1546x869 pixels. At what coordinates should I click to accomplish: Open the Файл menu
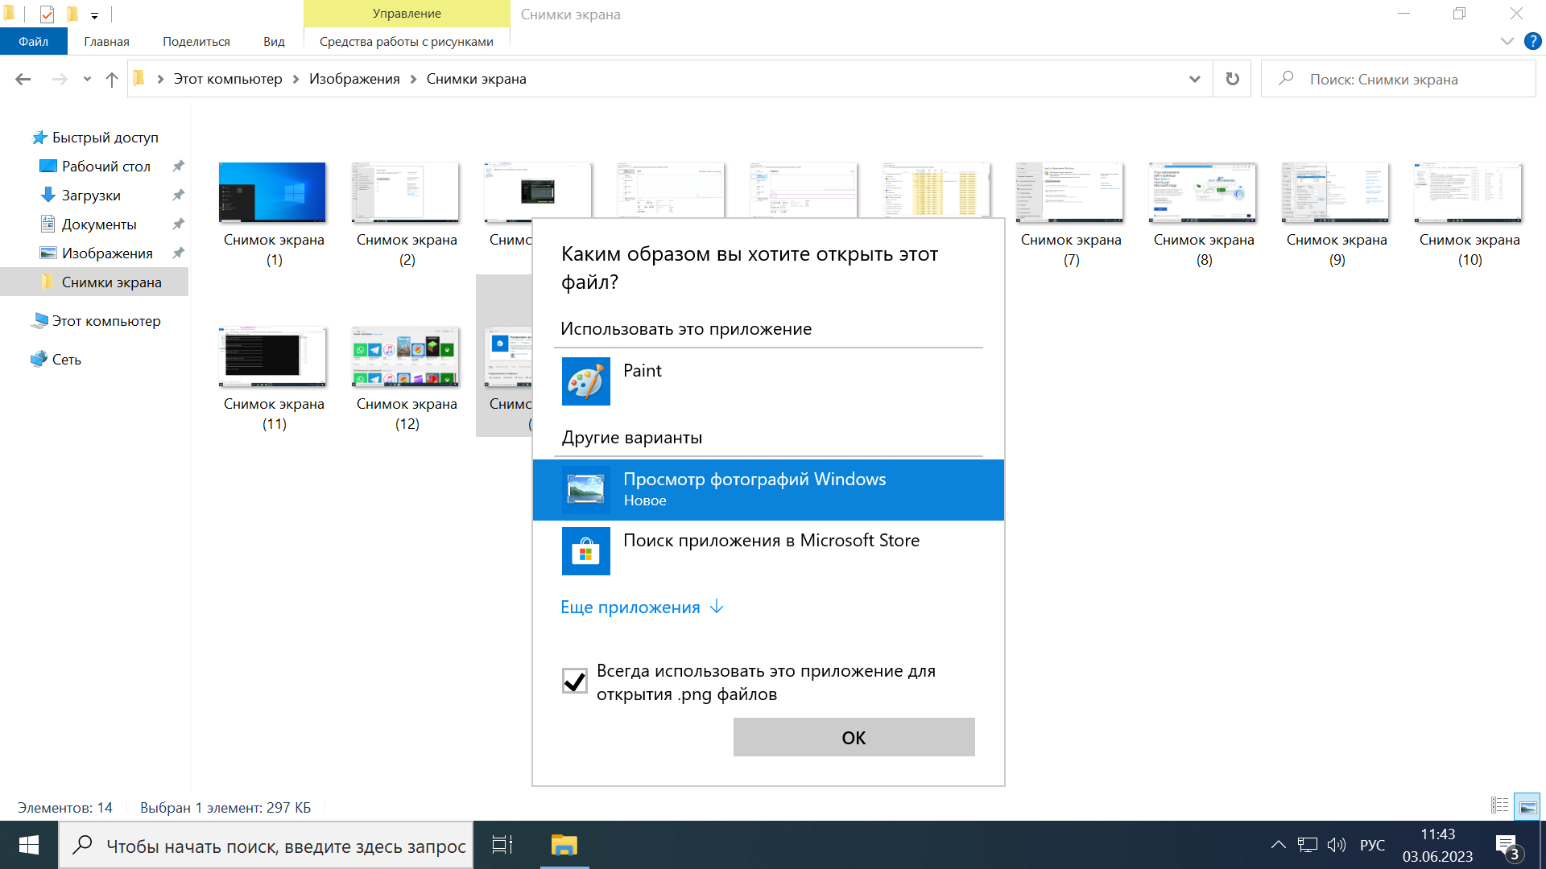click(x=33, y=41)
